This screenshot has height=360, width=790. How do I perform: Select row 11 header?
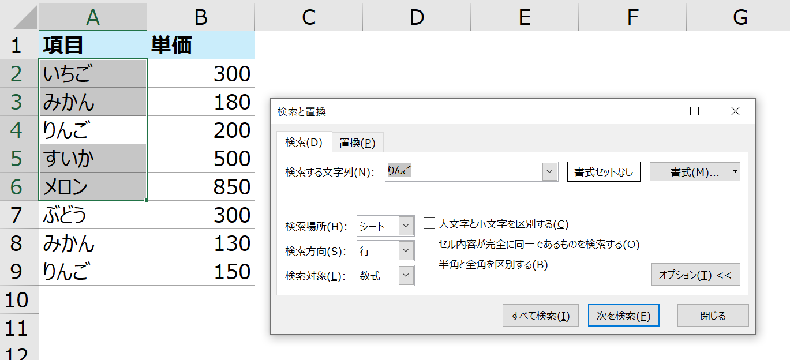(x=19, y=328)
